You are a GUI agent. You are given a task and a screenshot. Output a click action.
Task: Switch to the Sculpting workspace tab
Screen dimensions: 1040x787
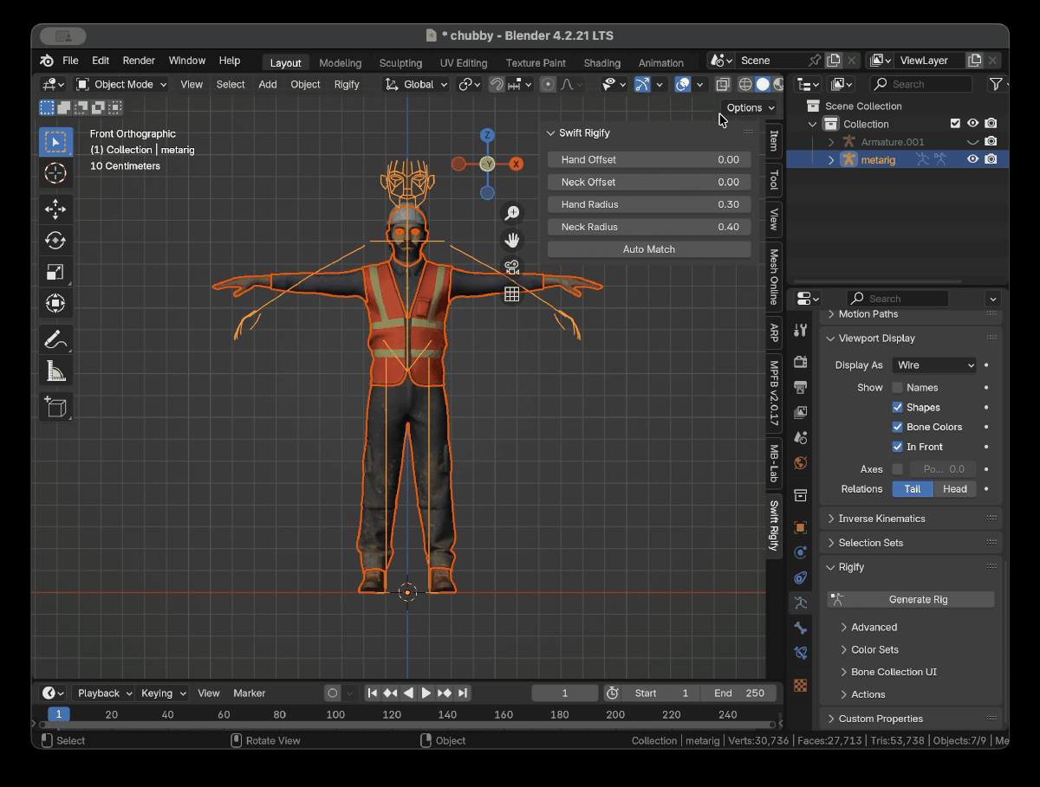click(x=400, y=63)
